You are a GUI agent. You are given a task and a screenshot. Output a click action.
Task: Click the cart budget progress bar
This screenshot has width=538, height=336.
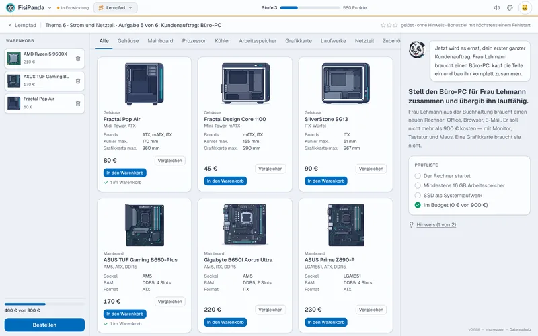point(44,304)
